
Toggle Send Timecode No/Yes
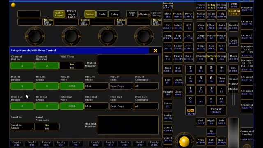coord(47,127)
